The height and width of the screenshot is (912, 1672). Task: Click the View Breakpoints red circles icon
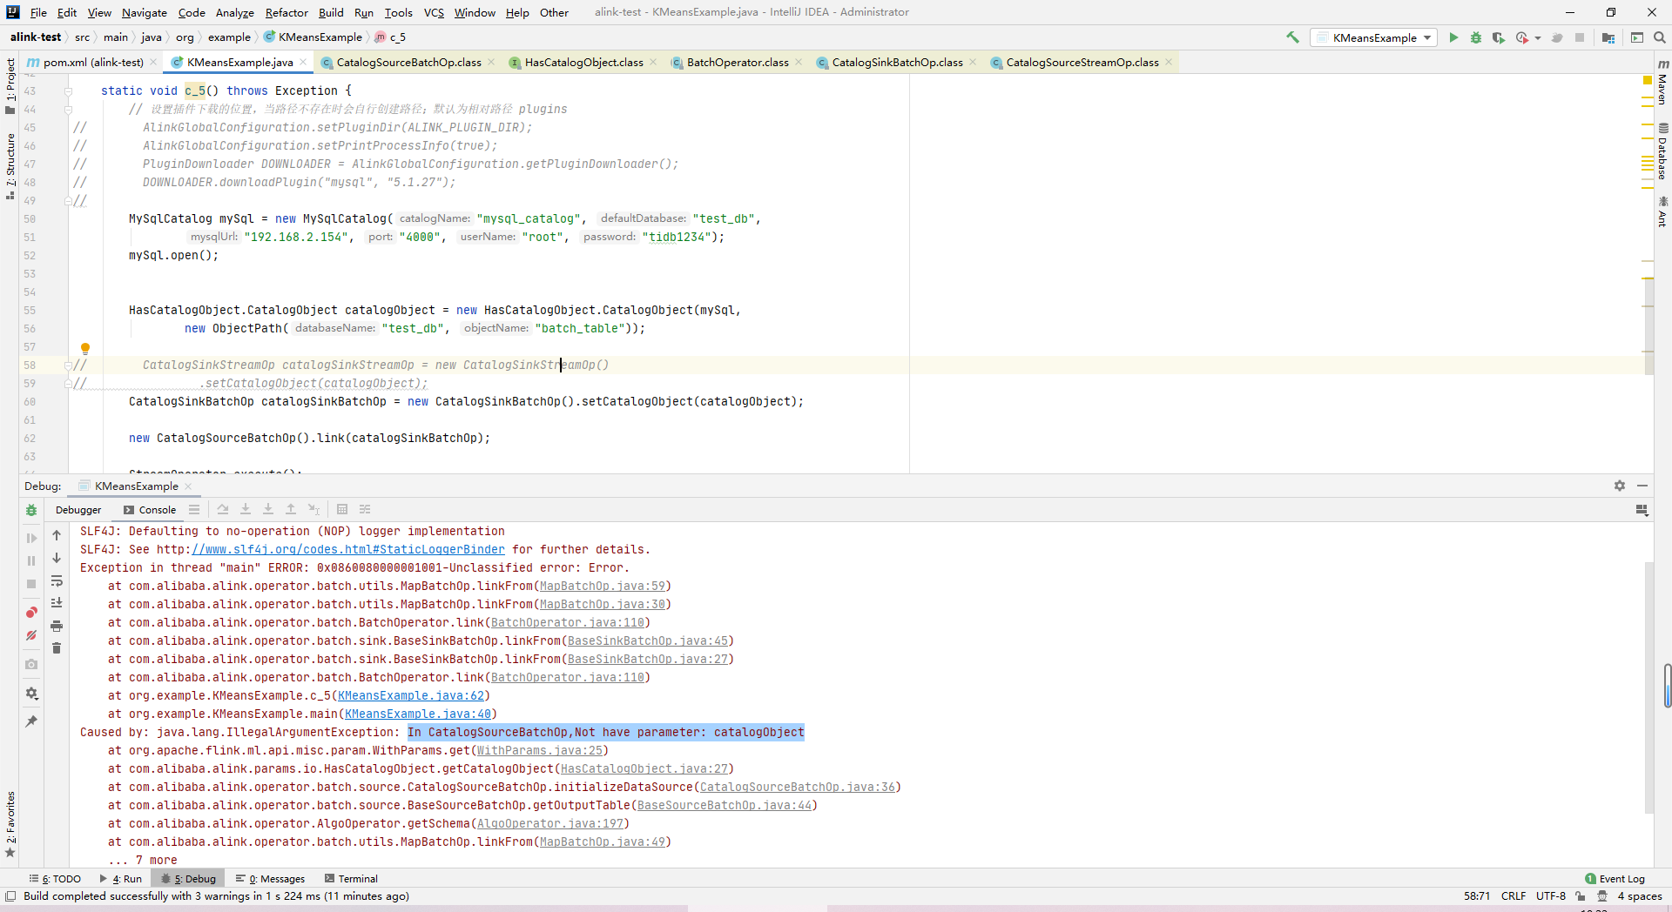(31, 613)
